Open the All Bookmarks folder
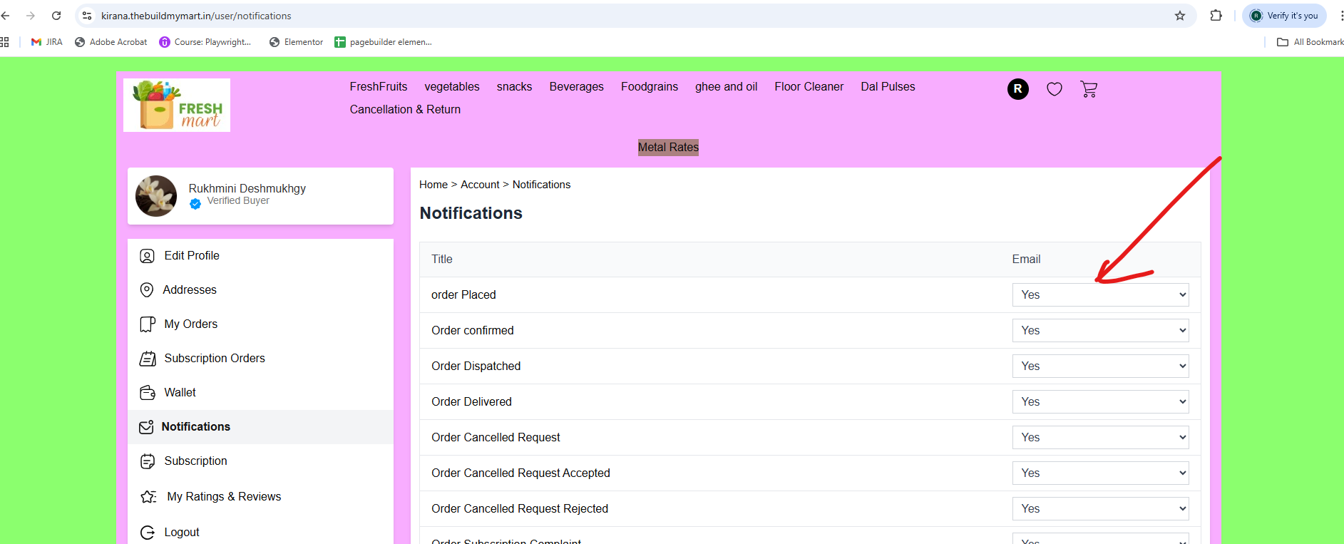1344x544 pixels. [x=1310, y=42]
